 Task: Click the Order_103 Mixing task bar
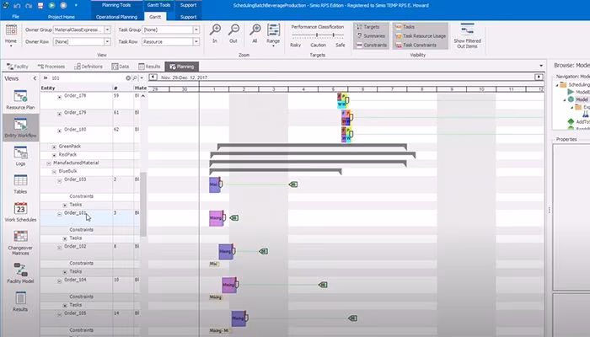(214, 185)
